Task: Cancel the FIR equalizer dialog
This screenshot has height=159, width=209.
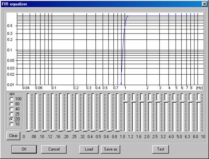Action: [x=54, y=149]
